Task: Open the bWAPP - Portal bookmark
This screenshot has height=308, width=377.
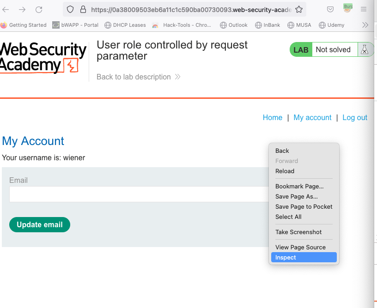Action: click(75, 25)
